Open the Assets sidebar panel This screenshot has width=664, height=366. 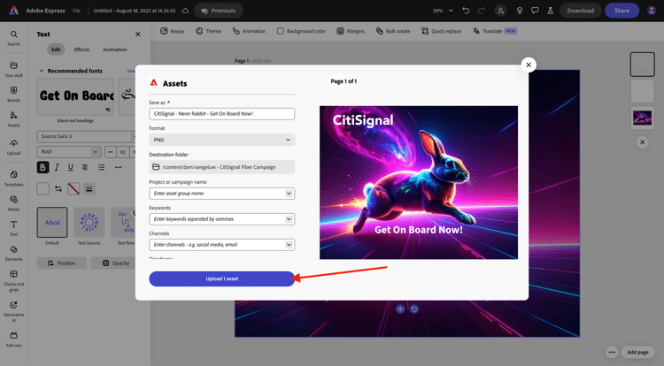pyautogui.click(x=13, y=118)
